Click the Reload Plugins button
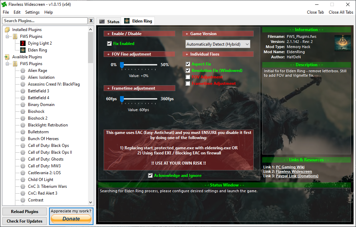The height and width of the screenshot is (227, 356). [25, 212]
